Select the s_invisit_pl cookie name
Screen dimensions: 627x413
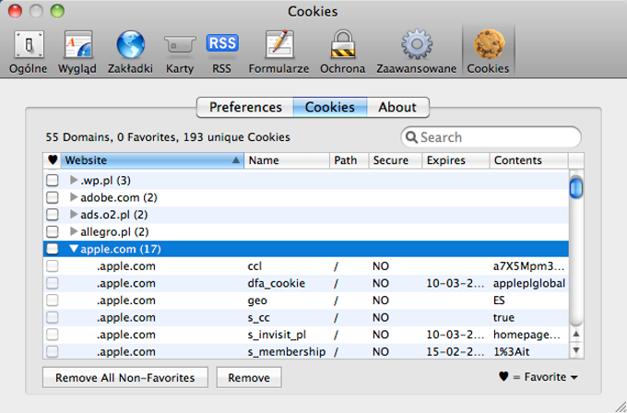pyautogui.click(x=277, y=335)
